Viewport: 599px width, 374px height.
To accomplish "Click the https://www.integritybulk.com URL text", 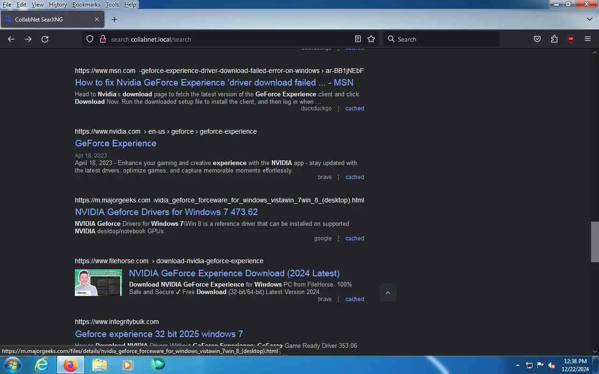I will coord(117,322).
